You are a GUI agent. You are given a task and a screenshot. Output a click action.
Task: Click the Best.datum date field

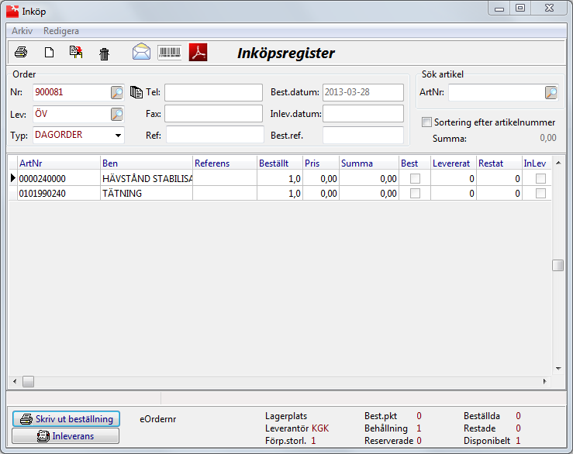pyautogui.click(x=363, y=92)
